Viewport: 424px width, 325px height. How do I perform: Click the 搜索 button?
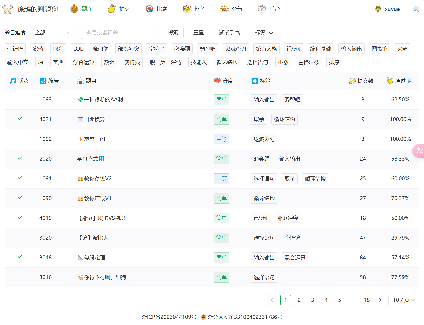click(x=173, y=33)
